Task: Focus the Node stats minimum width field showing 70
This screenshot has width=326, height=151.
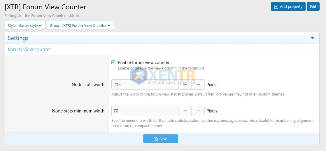Action: (x=145, y=111)
